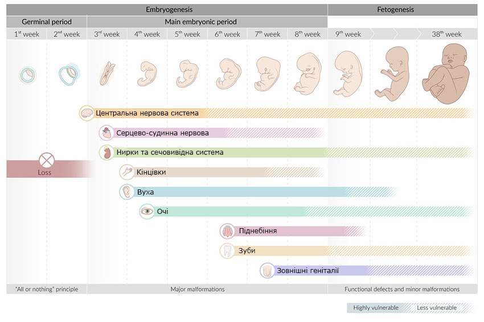Click the 9th week column label
The width and height of the screenshot is (484, 322).
[348, 34]
